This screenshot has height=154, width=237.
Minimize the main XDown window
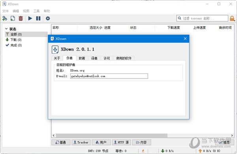point(207,4)
